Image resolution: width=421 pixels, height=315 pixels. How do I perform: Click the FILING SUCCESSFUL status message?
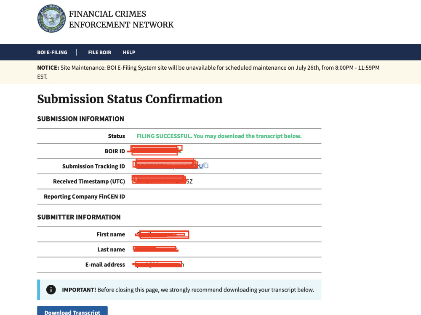click(219, 136)
